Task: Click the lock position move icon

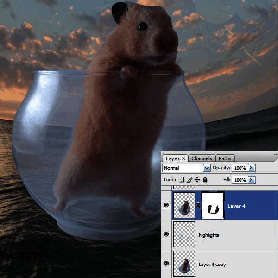Action: click(197, 180)
